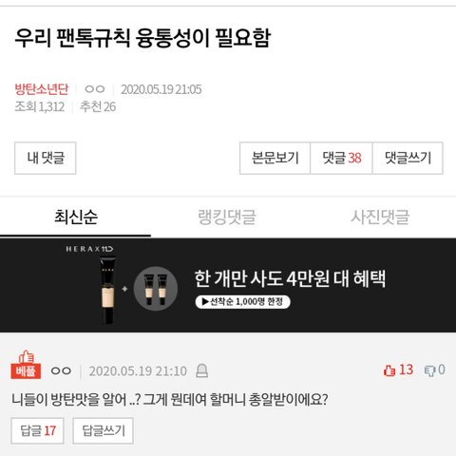Screen dimensions: 456x456
Task: Click the HERA foundation tube product image
Action: [x=107, y=291]
